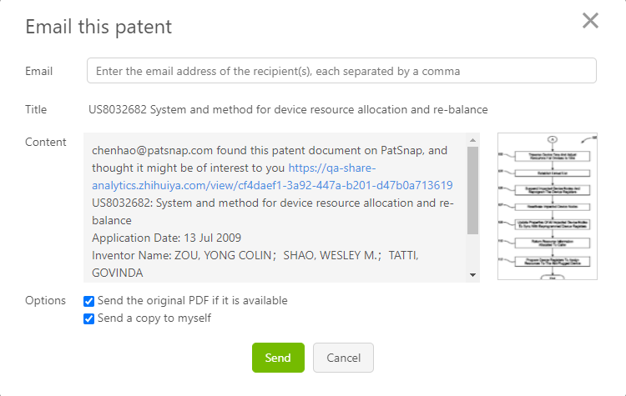Close the Email this patent dialog

click(590, 21)
